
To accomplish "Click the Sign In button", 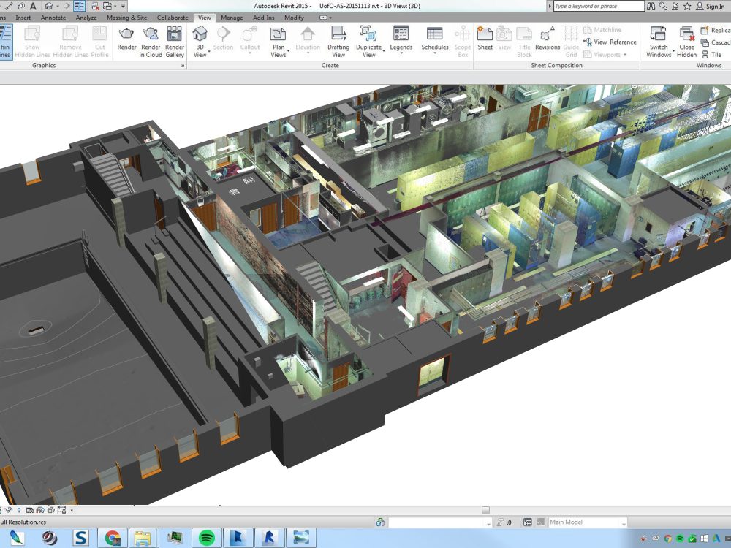I will (x=711, y=6).
